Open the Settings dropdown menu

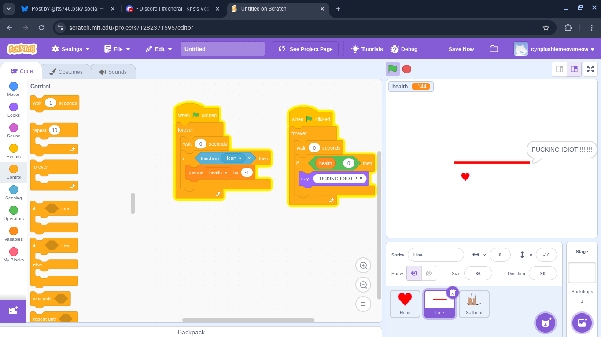pyautogui.click(x=71, y=49)
